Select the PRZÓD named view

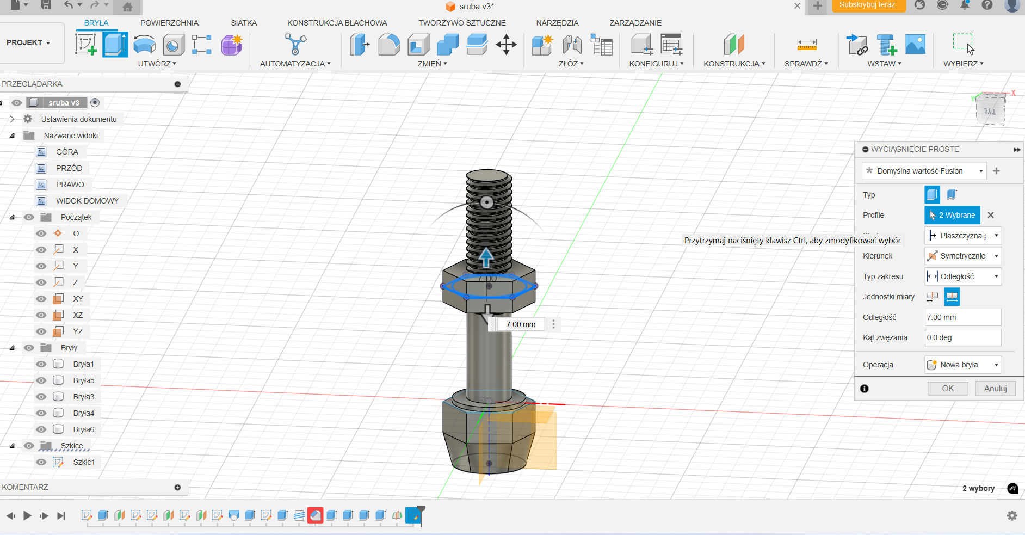(x=69, y=168)
